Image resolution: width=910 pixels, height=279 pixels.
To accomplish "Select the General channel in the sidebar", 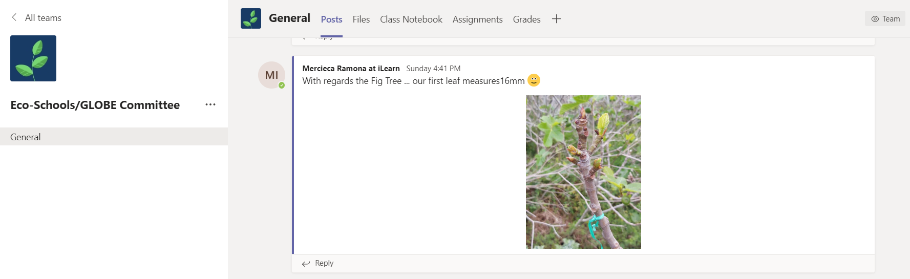I will [x=26, y=137].
